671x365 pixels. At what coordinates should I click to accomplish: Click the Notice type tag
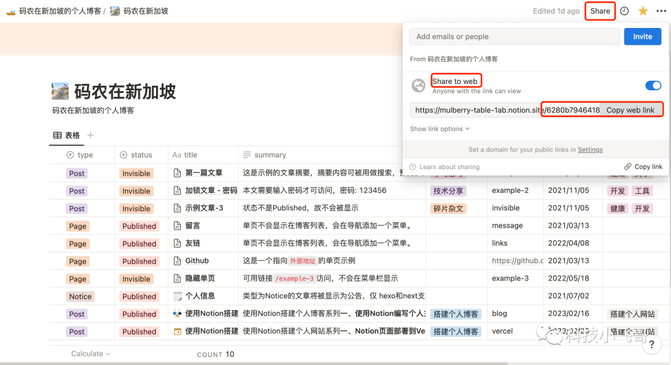tap(80, 297)
